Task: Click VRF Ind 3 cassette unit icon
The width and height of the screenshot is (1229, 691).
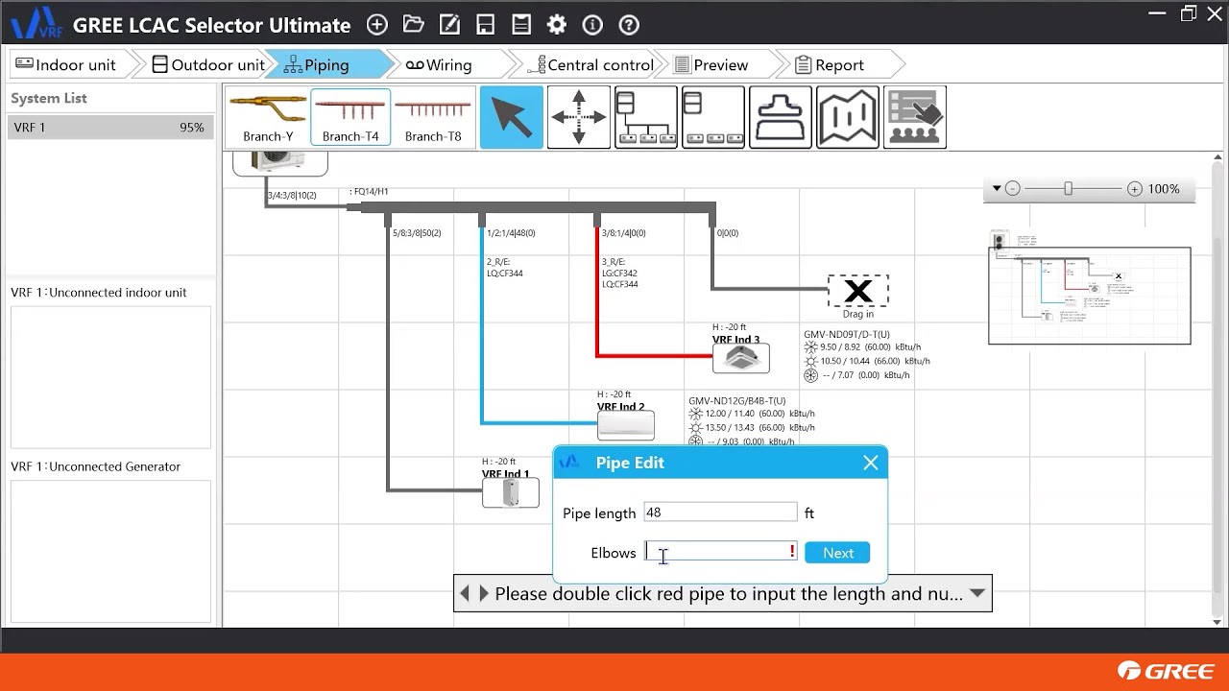Action: tap(741, 358)
